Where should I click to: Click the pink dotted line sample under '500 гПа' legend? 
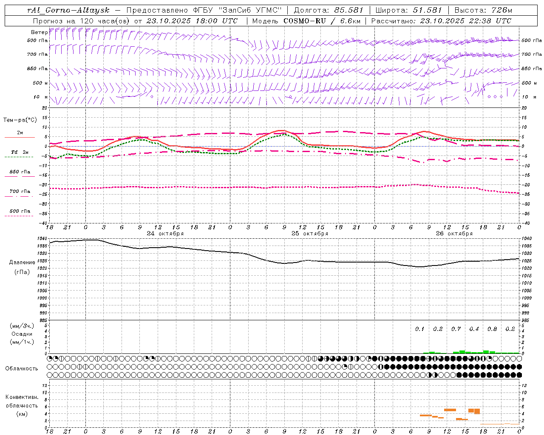pos(19,216)
